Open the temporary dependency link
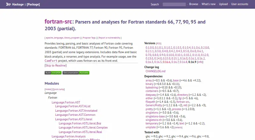The height and width of the screenshot is (140, 255). point(152,123)
